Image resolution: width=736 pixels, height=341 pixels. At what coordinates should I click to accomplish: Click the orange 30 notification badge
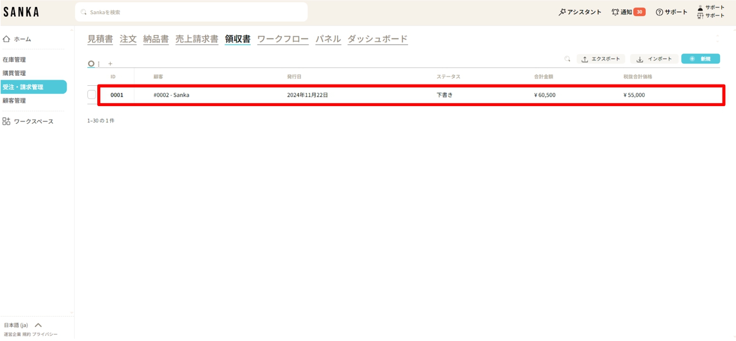[640, 12]
